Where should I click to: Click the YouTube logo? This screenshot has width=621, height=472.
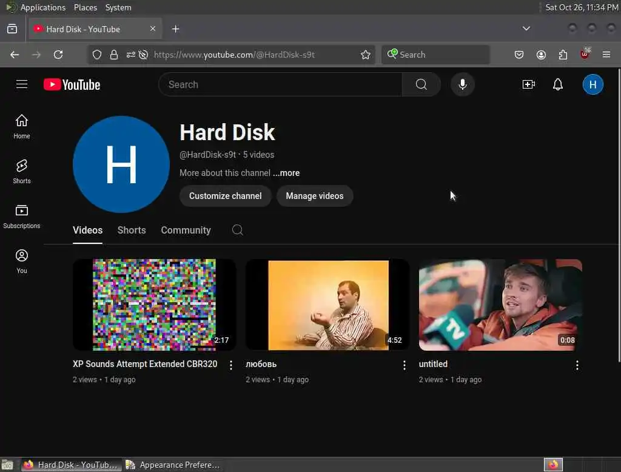pyautogui.click(x=72, y=84)
